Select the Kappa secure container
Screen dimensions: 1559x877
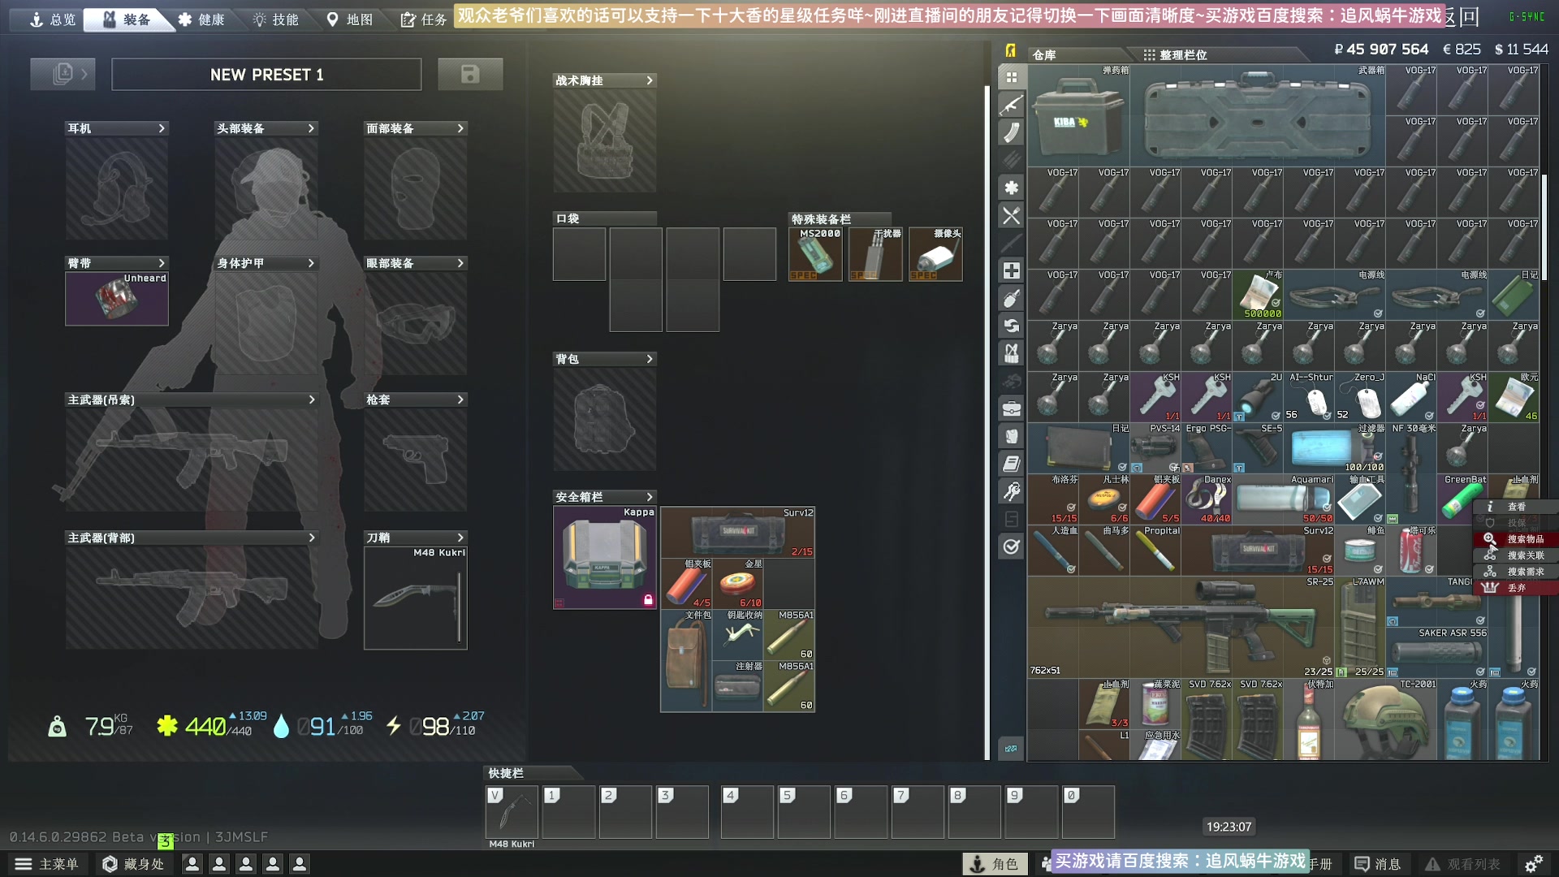coord(605,558)
